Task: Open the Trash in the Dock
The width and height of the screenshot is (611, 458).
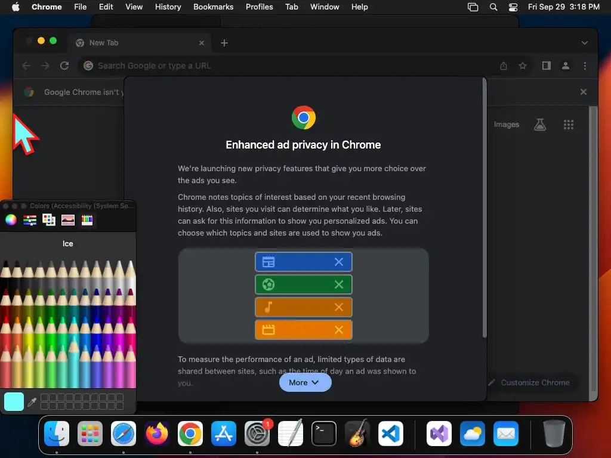Action: click(554, 434)
